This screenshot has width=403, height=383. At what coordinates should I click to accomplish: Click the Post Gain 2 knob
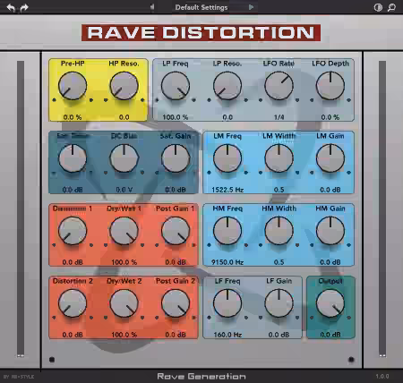[x=176, y=303]
